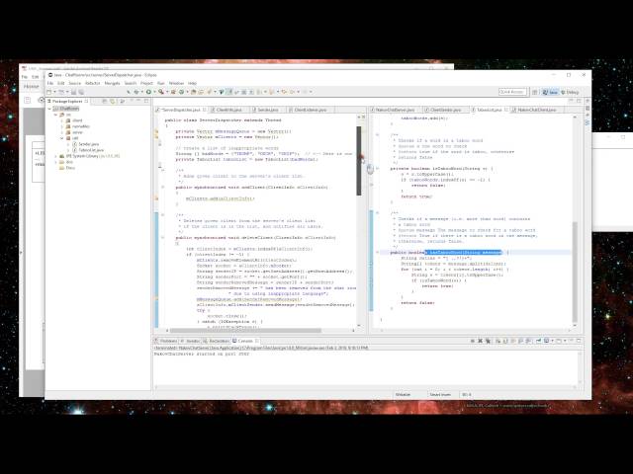Open the Help menu
This screenshot has width=633, height=474.
192,83
